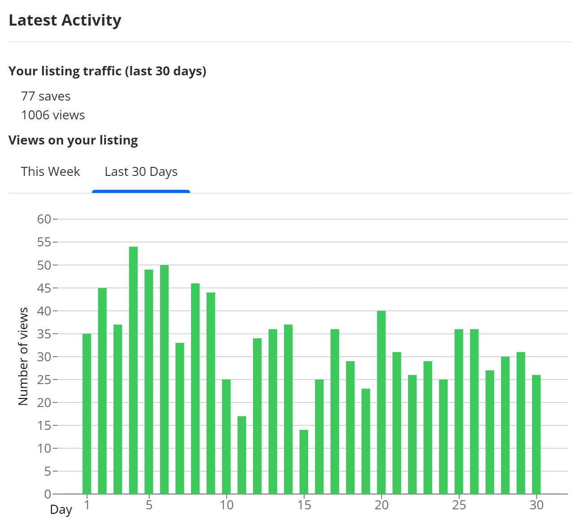Click the 60 tick label on y-axis
579x525 pixels.
tap(44, 219)
